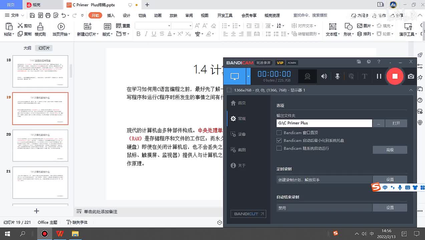The height and width of the screenshot is (240, 425).
Task: Toggle the Bandicam webcam overlay
Action: (x=307, y=76)
